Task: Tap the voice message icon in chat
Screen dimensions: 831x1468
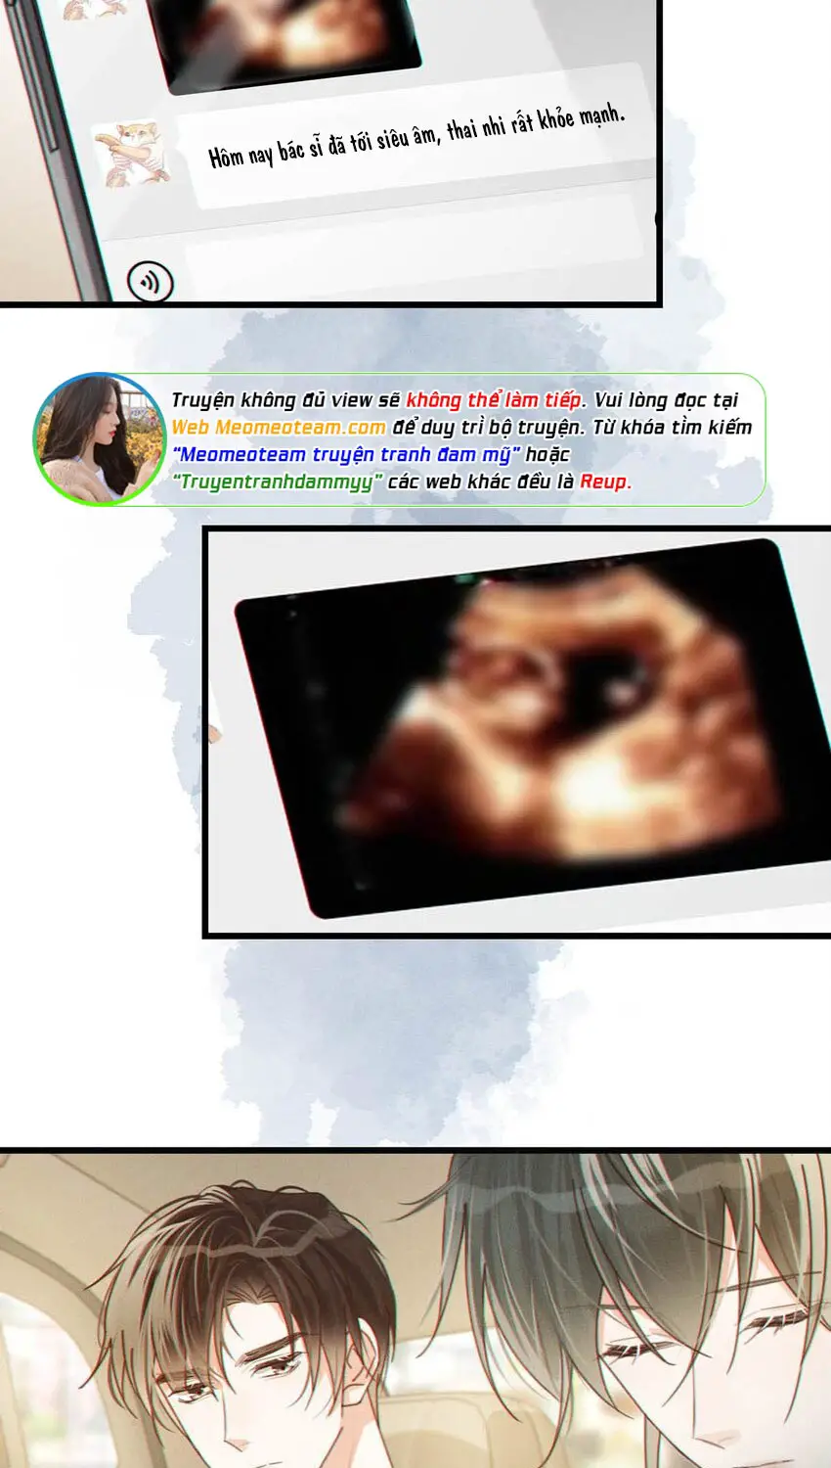Action: tap(150, 283)
